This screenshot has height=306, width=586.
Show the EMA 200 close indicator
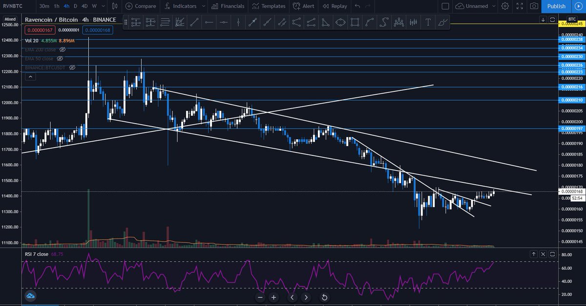[63, 49]
